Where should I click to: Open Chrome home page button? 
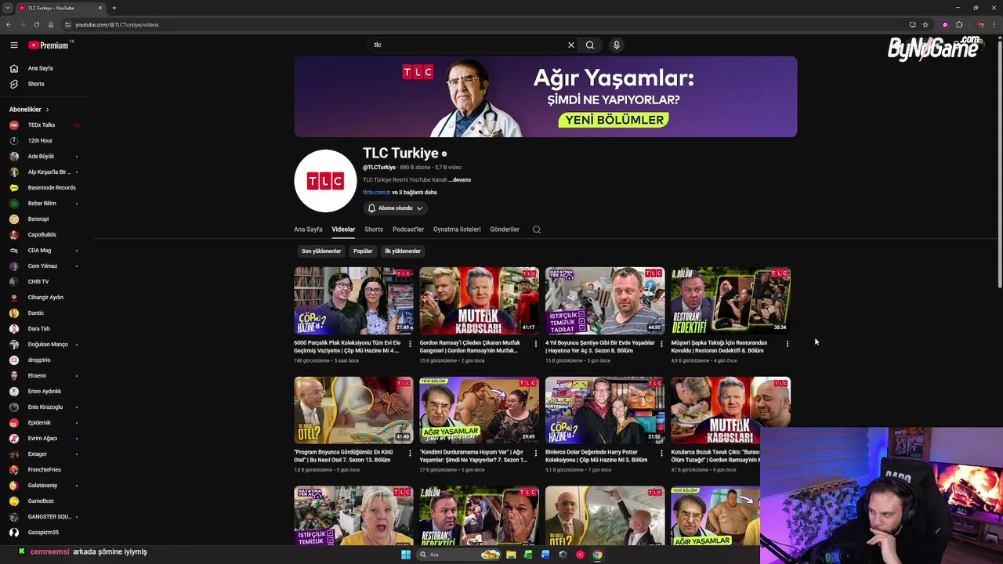(51, 24)
